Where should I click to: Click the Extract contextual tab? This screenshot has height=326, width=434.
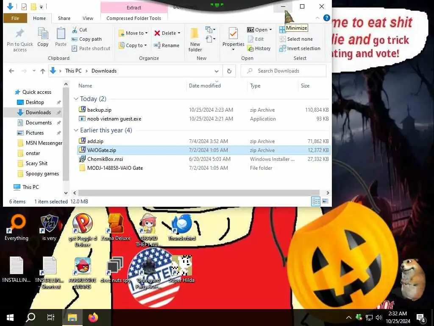[x=134, y=8]
